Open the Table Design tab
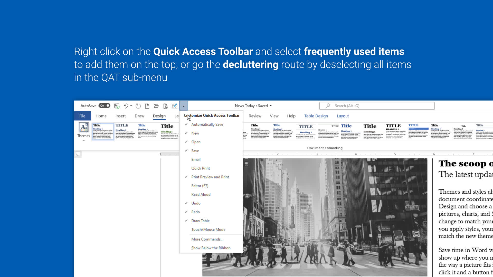This screenshot has width=493, height=277. (x=316, y=116)
